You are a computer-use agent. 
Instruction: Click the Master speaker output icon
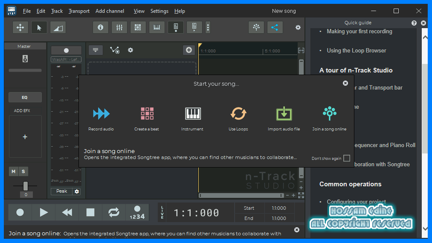[x=25, y=58]
